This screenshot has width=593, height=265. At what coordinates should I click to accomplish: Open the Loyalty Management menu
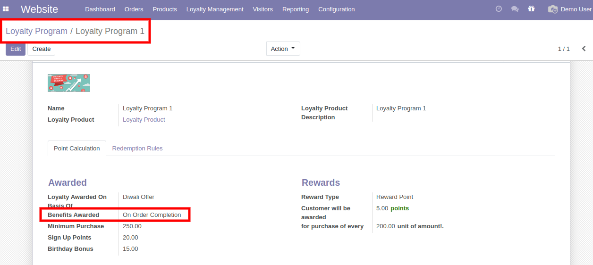(x=215, y=9)
